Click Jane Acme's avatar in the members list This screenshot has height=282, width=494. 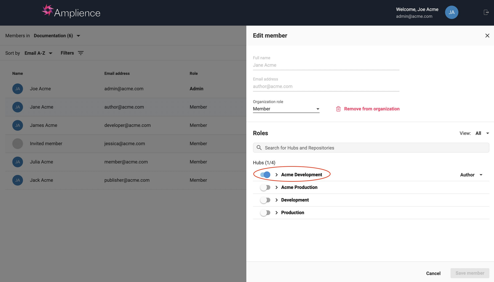[x=17, y=107]
